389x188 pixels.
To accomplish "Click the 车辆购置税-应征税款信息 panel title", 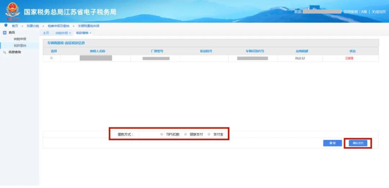I will (66, 43).
